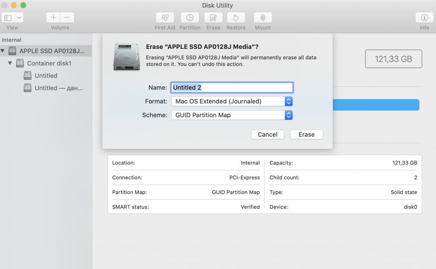
Task: Open the Info toolbar button
Action: [x=425, y=17]
